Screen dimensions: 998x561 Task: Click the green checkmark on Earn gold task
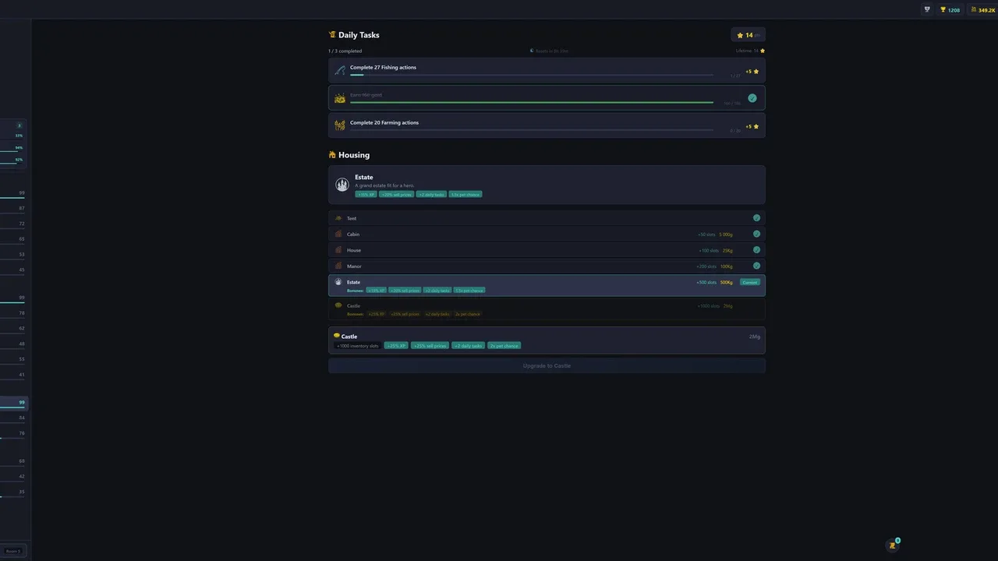[752, 98]
